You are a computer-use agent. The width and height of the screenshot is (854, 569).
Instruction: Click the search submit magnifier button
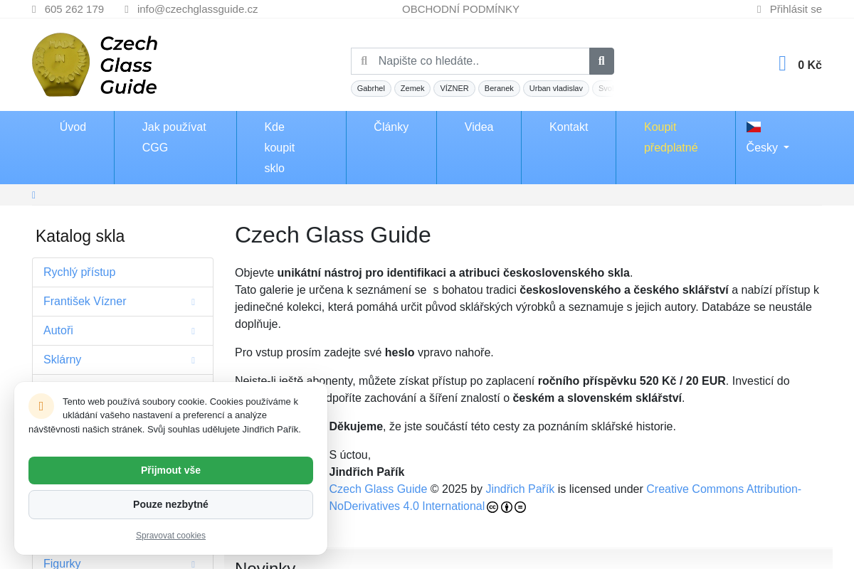pos(601,61)
